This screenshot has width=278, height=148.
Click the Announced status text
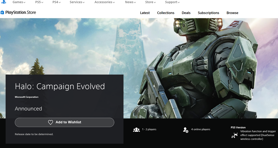[x=28, y=109]
